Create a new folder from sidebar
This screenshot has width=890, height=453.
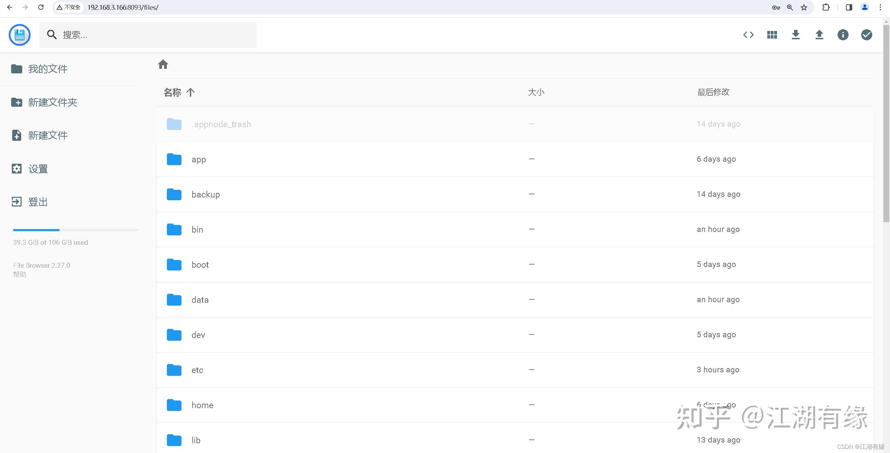click(x=52, y=102)
